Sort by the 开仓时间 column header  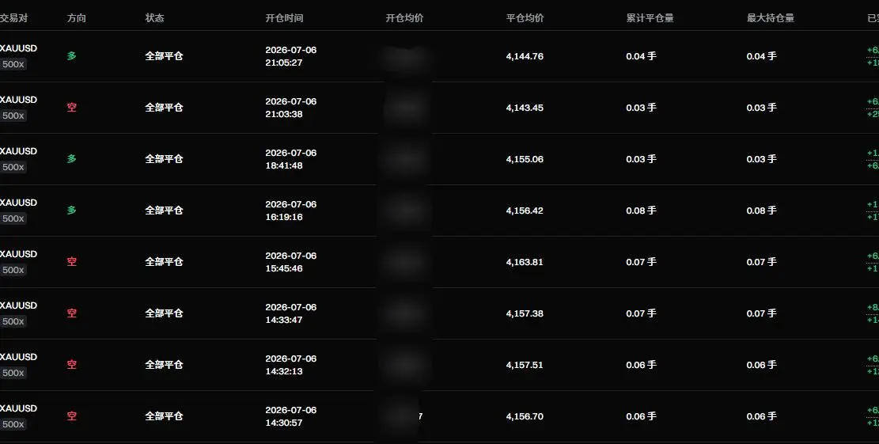[x=284, y=18]
